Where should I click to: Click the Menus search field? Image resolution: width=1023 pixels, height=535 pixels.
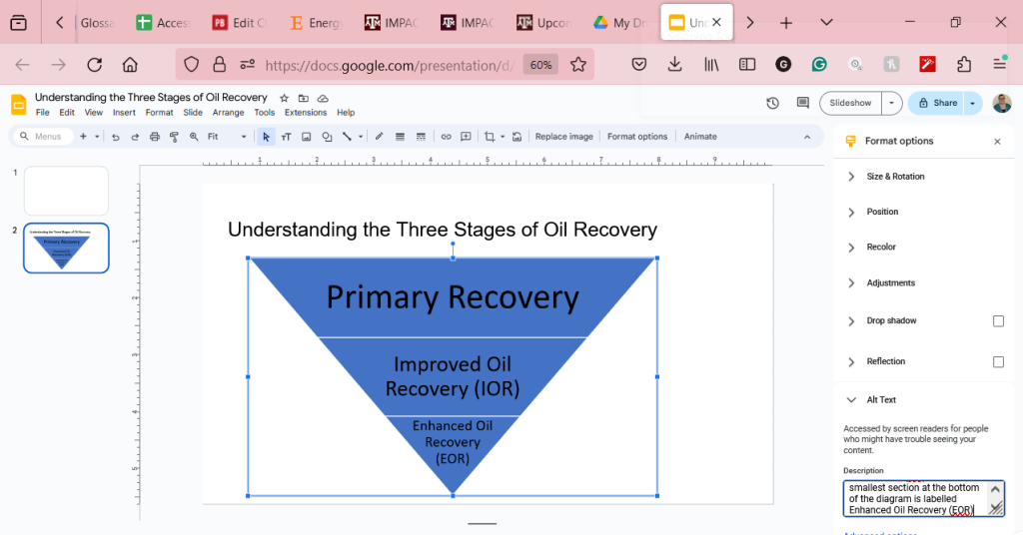[43, 137]
